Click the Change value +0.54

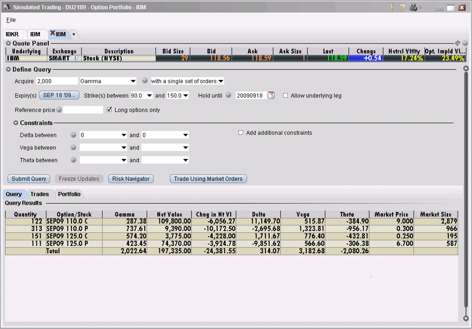coord(373,58)
